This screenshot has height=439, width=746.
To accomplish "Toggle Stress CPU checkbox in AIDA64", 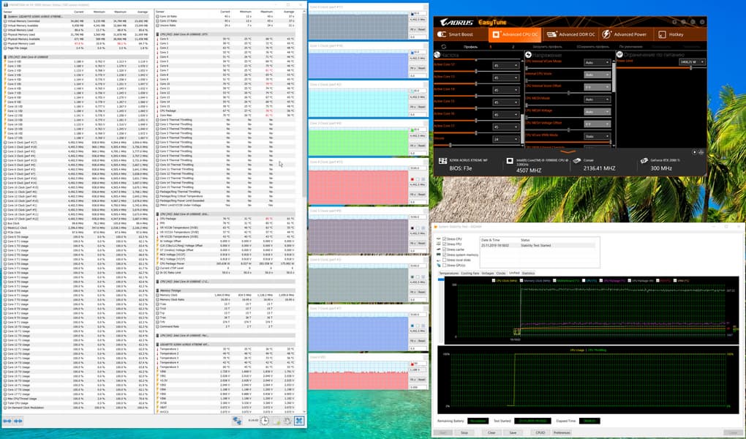I will click(x=445, y=239).
